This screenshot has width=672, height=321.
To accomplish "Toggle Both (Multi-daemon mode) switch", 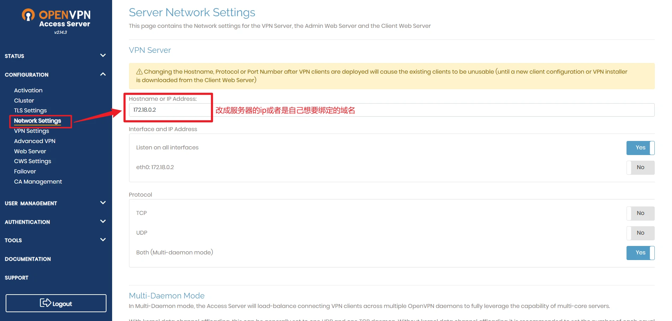I will click(x=640, y=253).
